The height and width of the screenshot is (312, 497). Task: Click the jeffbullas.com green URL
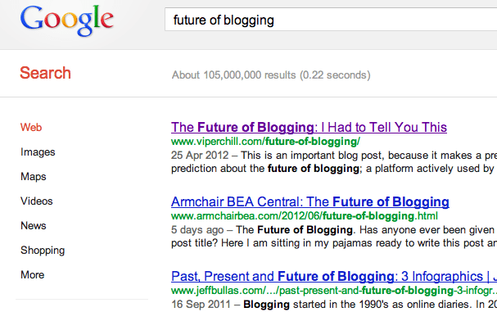(334, 291)
